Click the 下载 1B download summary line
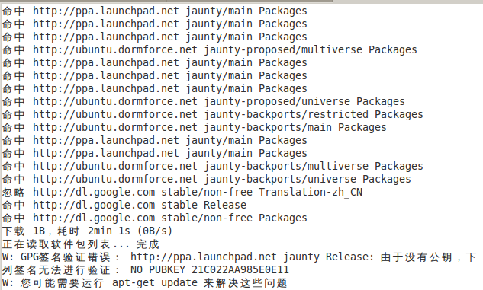The height and width of the screenshot is (290, 483). [x=87, y=231]
